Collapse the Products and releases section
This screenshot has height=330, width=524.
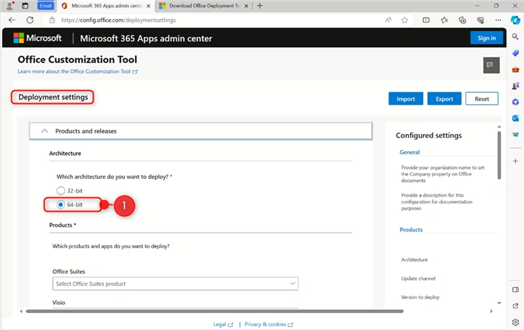click(x=200, y=131)
